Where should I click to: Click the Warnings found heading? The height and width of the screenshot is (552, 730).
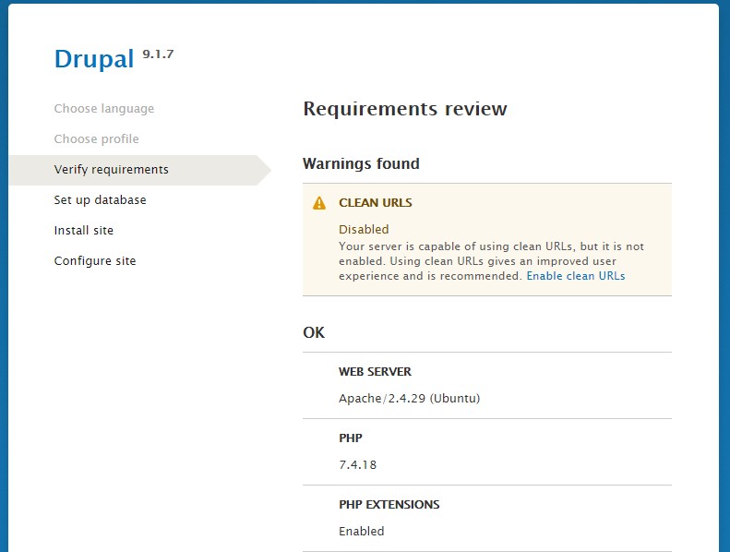click(361, 164)
